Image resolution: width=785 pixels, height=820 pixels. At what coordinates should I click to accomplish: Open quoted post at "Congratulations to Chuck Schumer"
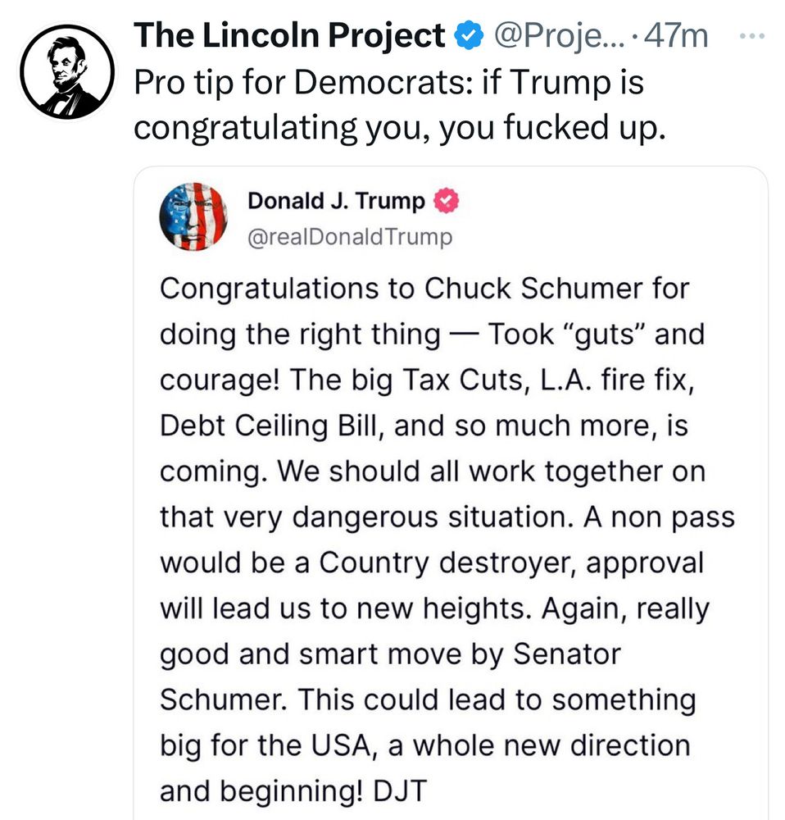pyautogui.click(x=424, y=289)
